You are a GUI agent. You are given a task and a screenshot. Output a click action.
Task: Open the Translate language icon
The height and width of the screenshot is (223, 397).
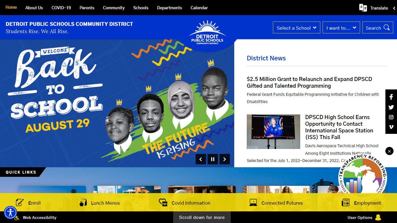363,8
